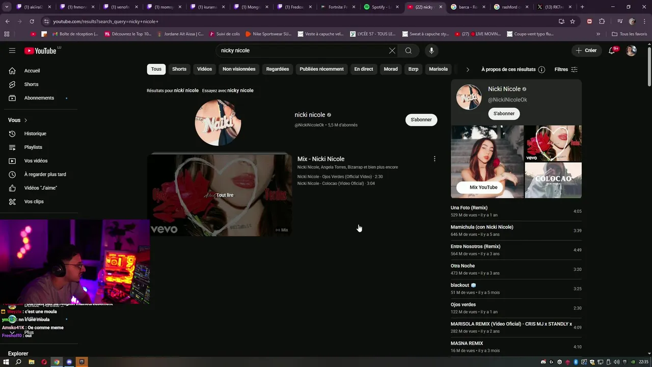This screenshot has height=367, width=652.
Task: Open a new browser tab
Action: 582,7
